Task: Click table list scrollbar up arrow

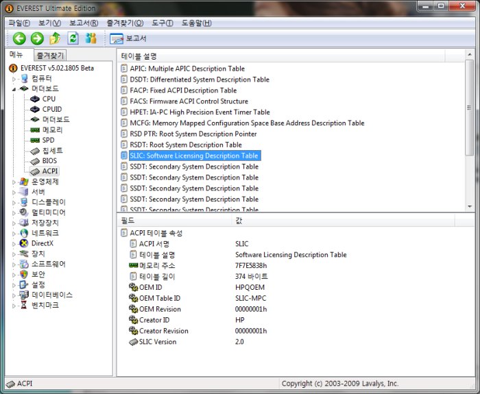Action: [x=470, y=54]
